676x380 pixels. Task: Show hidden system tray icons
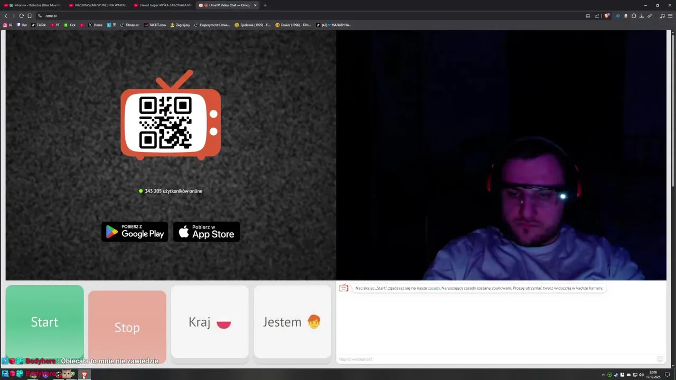coord(603,375)
